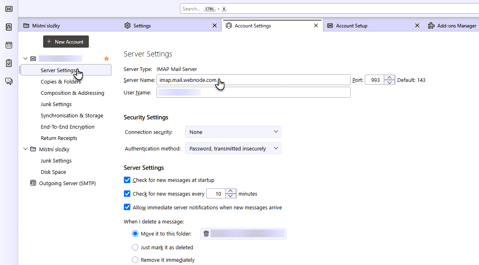Open Composition & Addressing settings
Screen dimensions: 479x265
click(72, 93)
